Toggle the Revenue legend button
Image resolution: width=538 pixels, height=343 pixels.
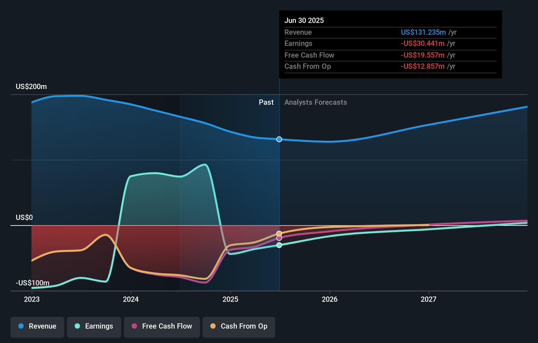coord(37,327)
